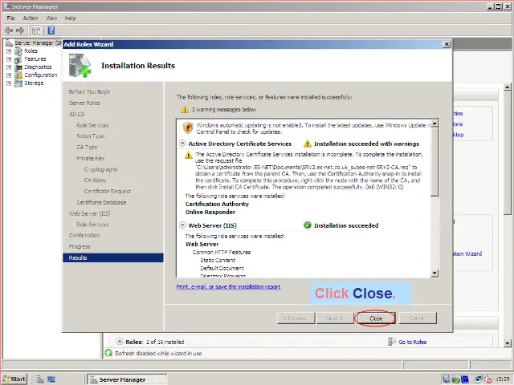Click the CA Type wizard step
The height and width of the screenshot is (385, 514).
[87, 148]
